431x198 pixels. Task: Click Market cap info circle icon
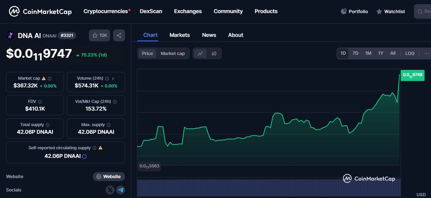click(50, 78)
